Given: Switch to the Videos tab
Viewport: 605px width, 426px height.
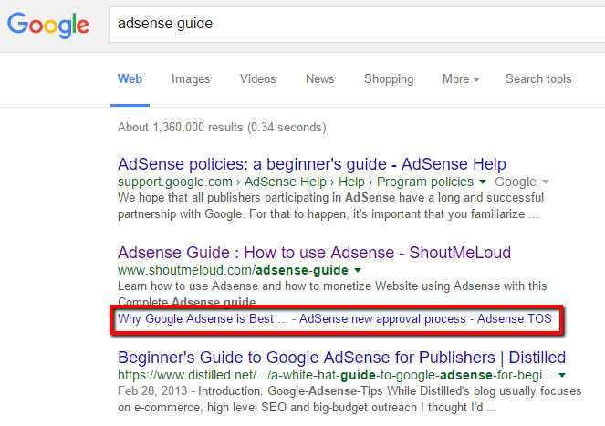Looking at the screenshot, I should point(257,79).
